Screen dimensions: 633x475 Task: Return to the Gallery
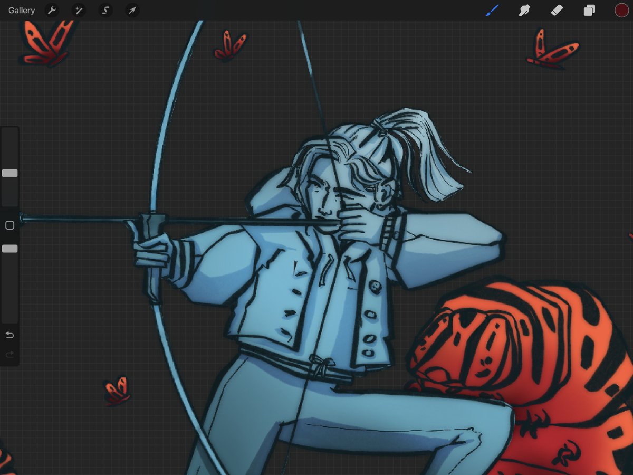click(22, 10)
